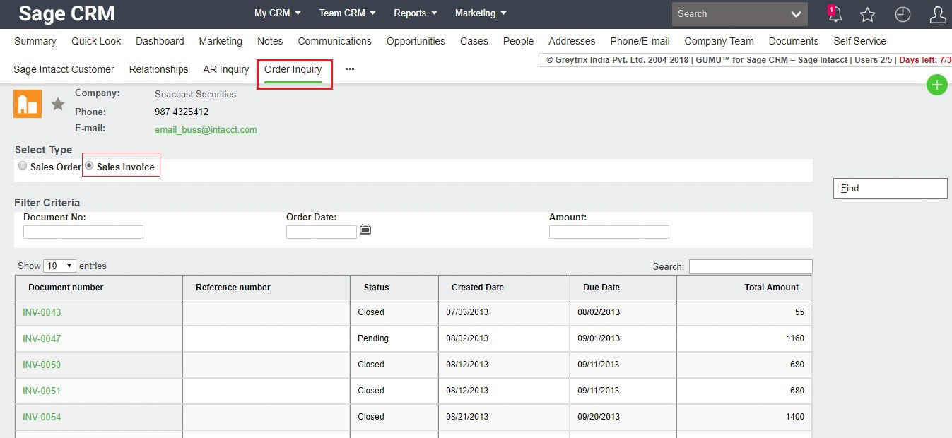Open recent history clock icon
Viewport: 952px width, 438px height.
click(x=903, y=14)
